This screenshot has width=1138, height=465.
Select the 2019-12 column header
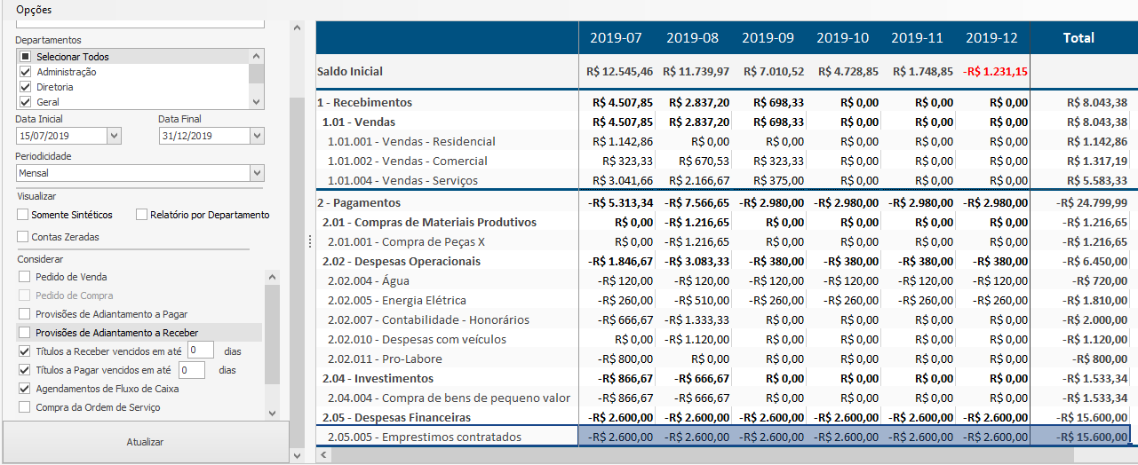point(992,38)
